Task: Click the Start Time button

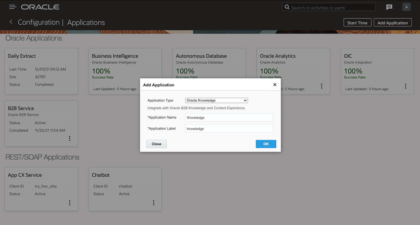Action: coord(357,23)
